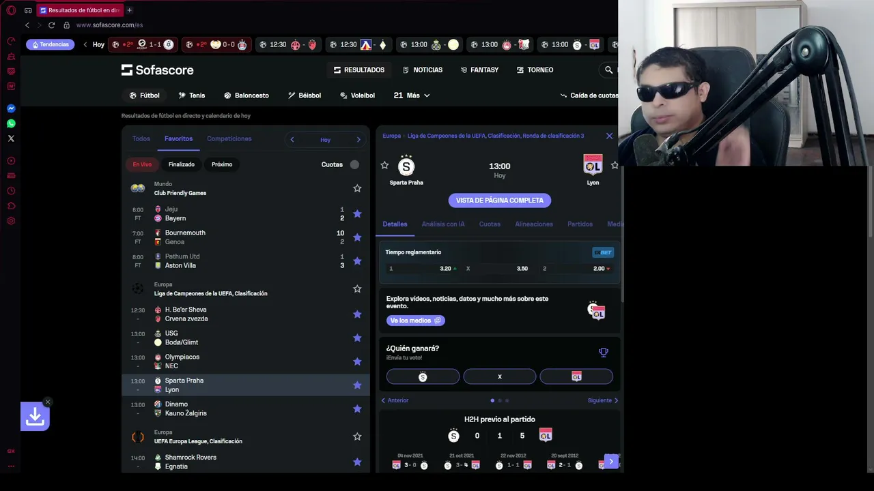Toggle star left of Sparta Praha header
Screen dimensions: 874x491
pyautogui.click(x=384, y=165)
